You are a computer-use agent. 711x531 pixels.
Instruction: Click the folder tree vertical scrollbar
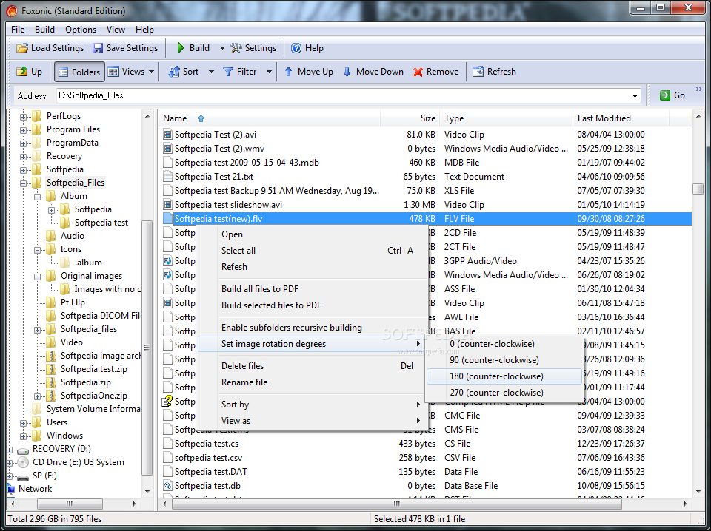[x=147, y=348]
